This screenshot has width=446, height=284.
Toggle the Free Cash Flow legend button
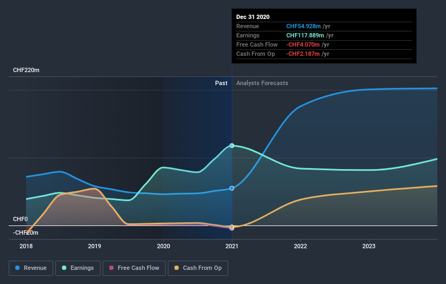point(134,268)
